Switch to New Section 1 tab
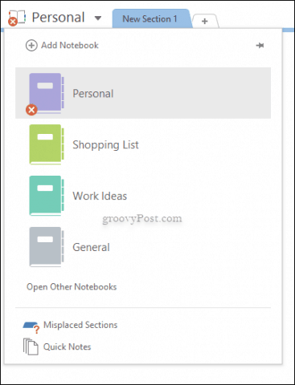 (152, 18)
